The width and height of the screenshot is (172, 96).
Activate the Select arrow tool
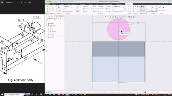(59, 8)
